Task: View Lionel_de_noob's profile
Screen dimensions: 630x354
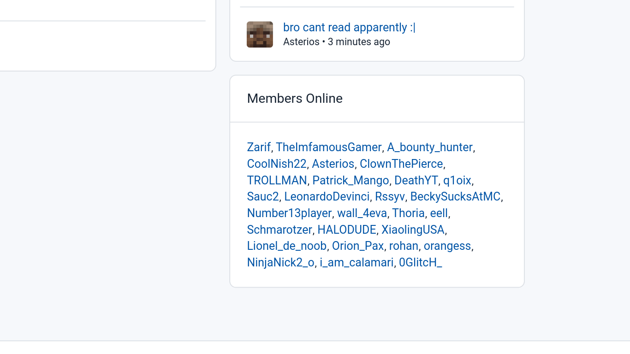Action: (287, 246)
